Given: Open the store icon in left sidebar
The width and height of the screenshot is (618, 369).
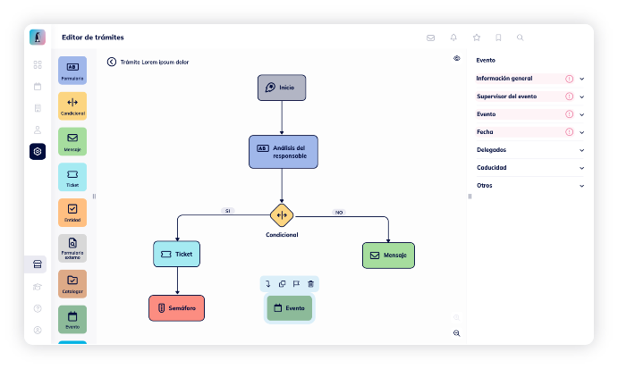Looking at the screenshot, I should (38, 264).
